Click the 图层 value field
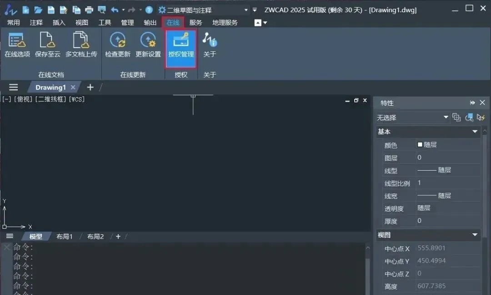The height and width of the screenshot is (295, 491). point(448,157)
